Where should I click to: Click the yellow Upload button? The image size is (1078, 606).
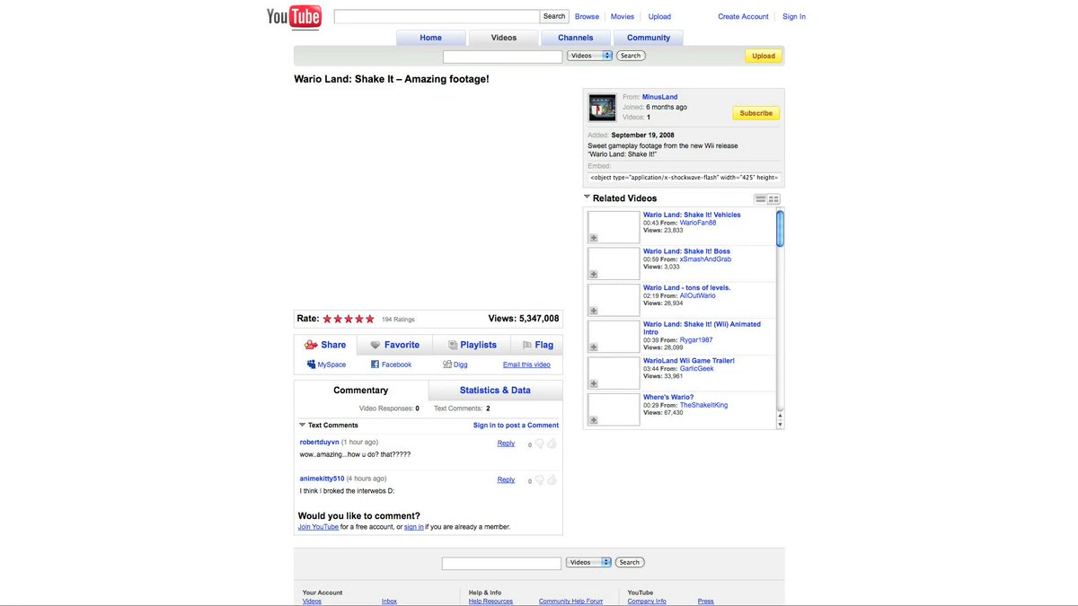[764, 56]
